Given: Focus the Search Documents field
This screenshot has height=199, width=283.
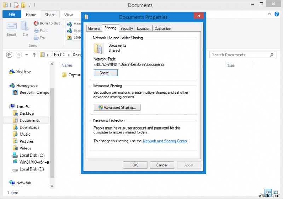Looking at the screenshot, I should [243, 55].
